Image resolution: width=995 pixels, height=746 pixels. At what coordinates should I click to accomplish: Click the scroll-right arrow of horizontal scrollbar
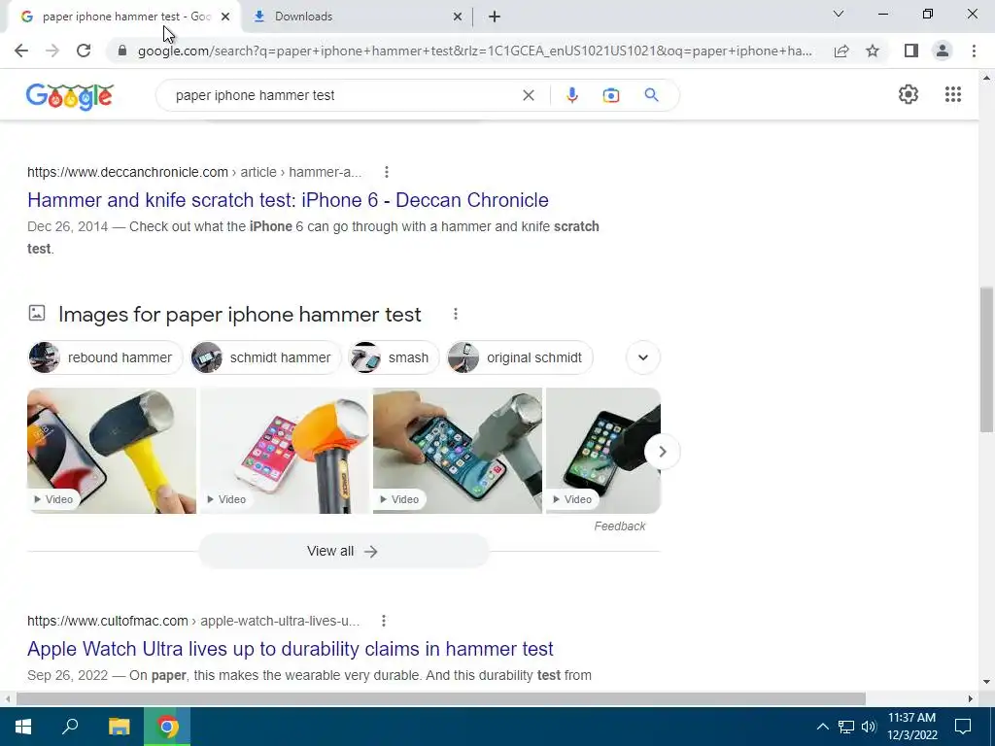[x=971, y=698]
